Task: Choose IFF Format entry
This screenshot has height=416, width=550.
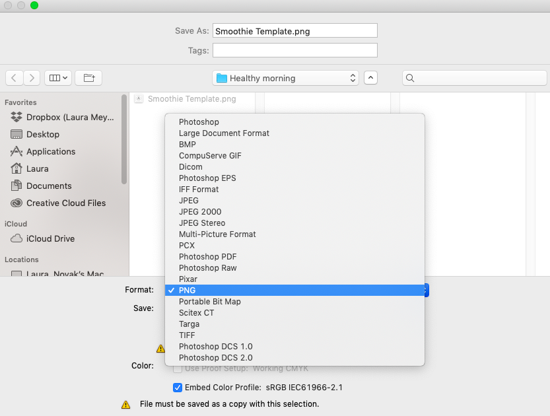Action: click(294, 190)
